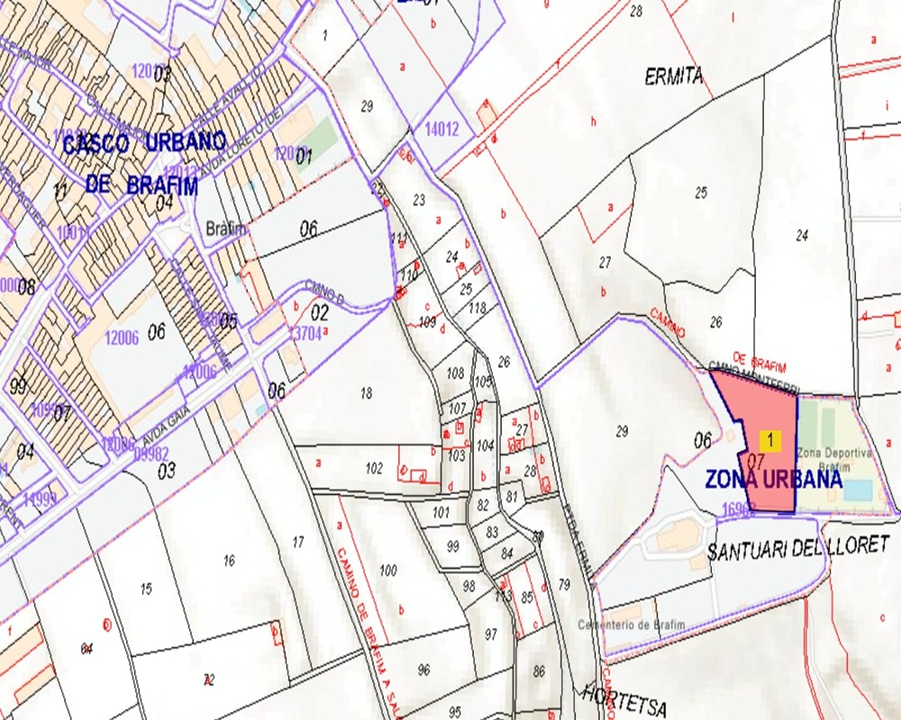Select parcel number 102
901x720 pixels.
(374, 468)
